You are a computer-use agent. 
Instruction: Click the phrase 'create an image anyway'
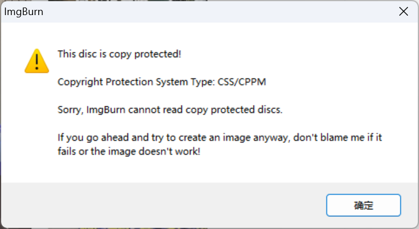coord(234,137)
